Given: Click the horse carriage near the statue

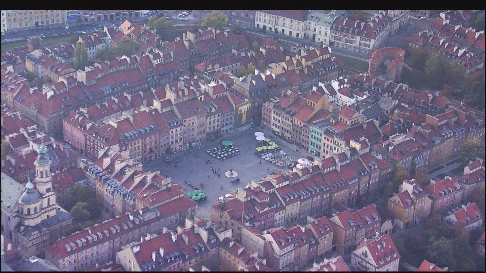Looking at the screenshot, I should point(235,181).
